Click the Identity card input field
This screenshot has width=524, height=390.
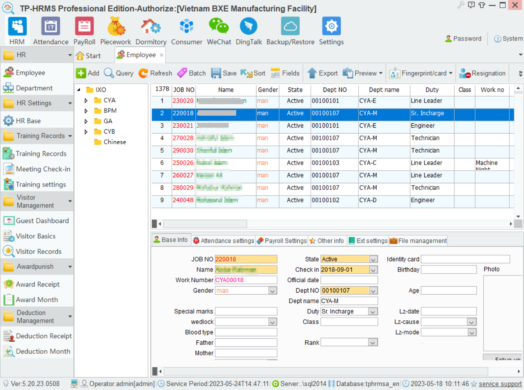(465, 259)
